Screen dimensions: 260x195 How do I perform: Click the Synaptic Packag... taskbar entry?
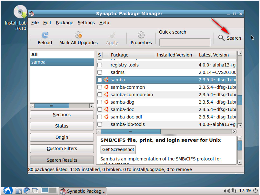click(x=83, y=191)
